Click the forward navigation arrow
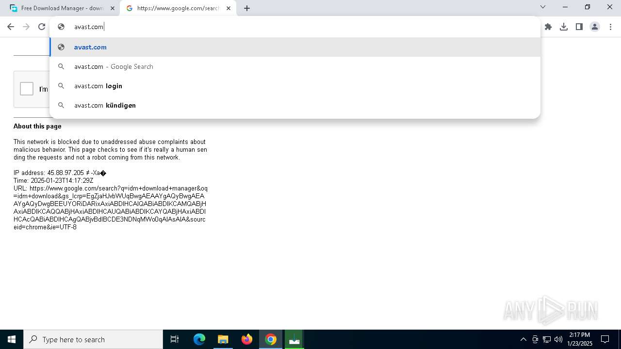 26,27
